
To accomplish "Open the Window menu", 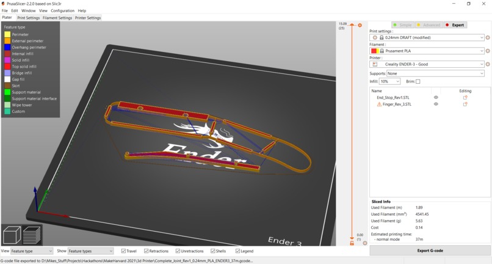I will [x=29, y=10].
